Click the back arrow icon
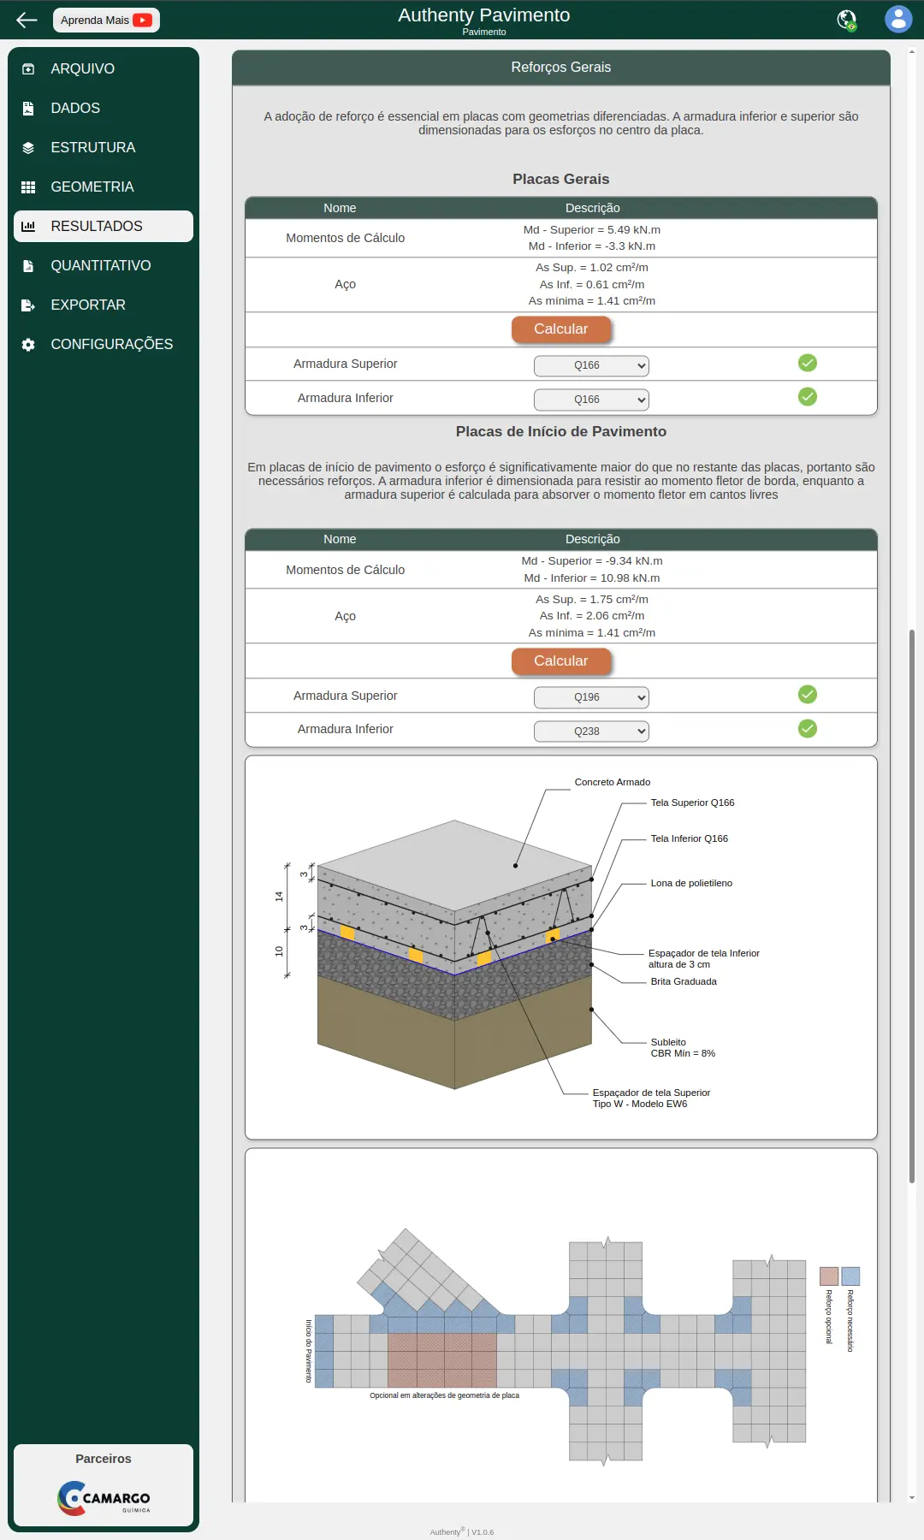The height and width of the screenshot is (1540, 924). point(27,20)
